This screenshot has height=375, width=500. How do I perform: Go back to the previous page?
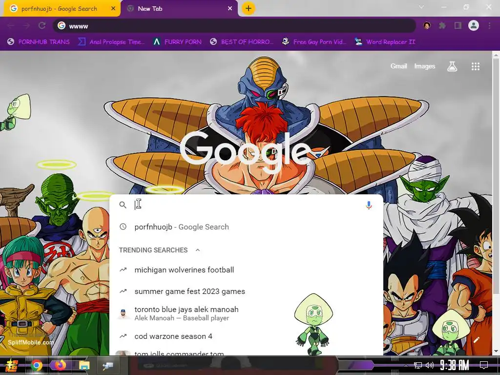(11, 25)
